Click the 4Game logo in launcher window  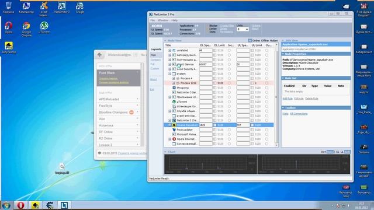tap(100, 55)
